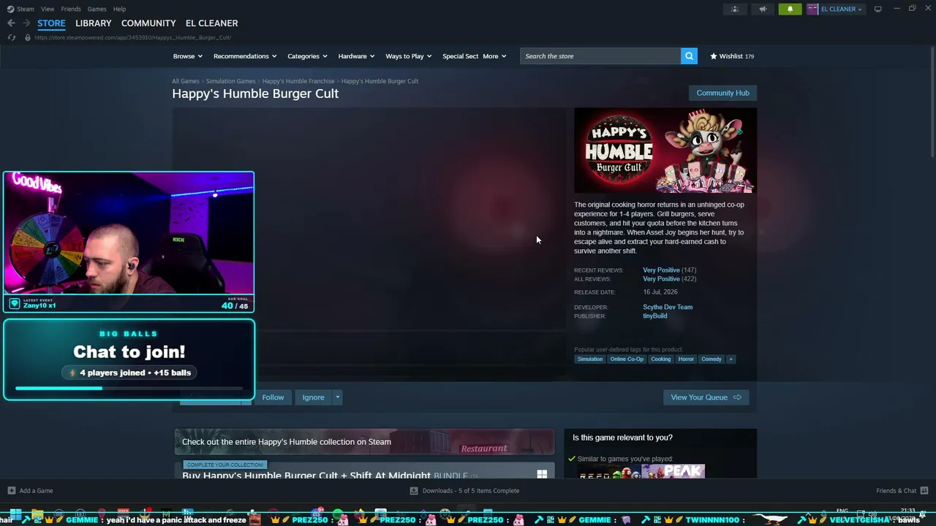The height and width of the screenshot is (526, 936).
Task: Open the Community Hub
Action: click(722, 93)
